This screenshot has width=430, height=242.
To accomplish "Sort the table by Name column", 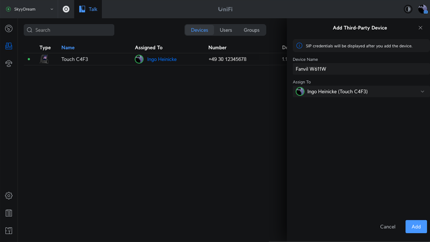I will click(68, 48).
